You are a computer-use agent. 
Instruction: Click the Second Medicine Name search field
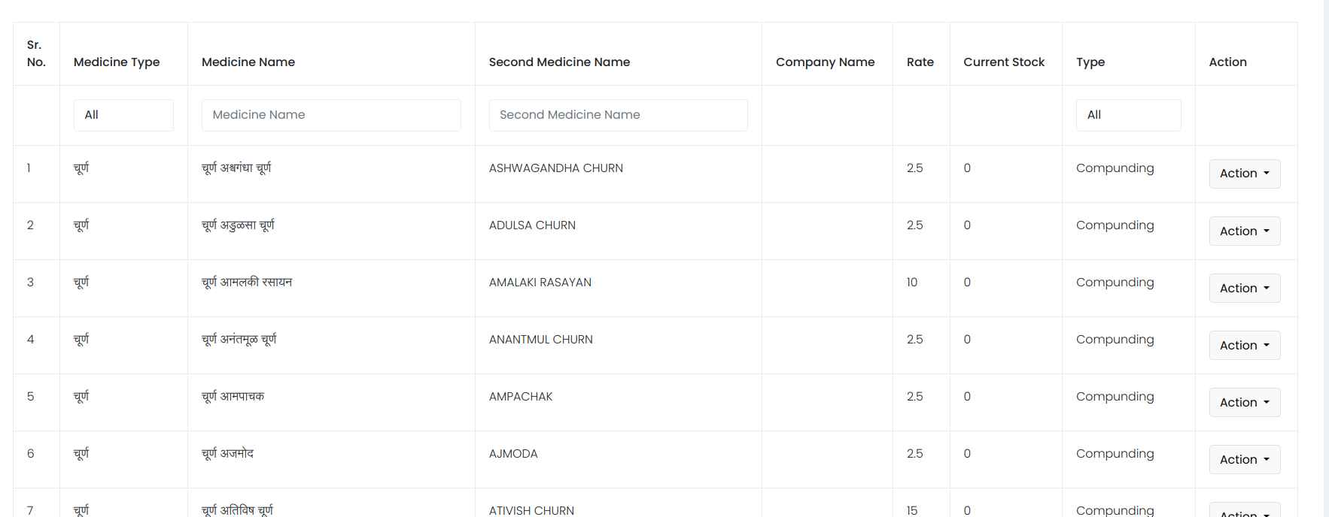618,115
